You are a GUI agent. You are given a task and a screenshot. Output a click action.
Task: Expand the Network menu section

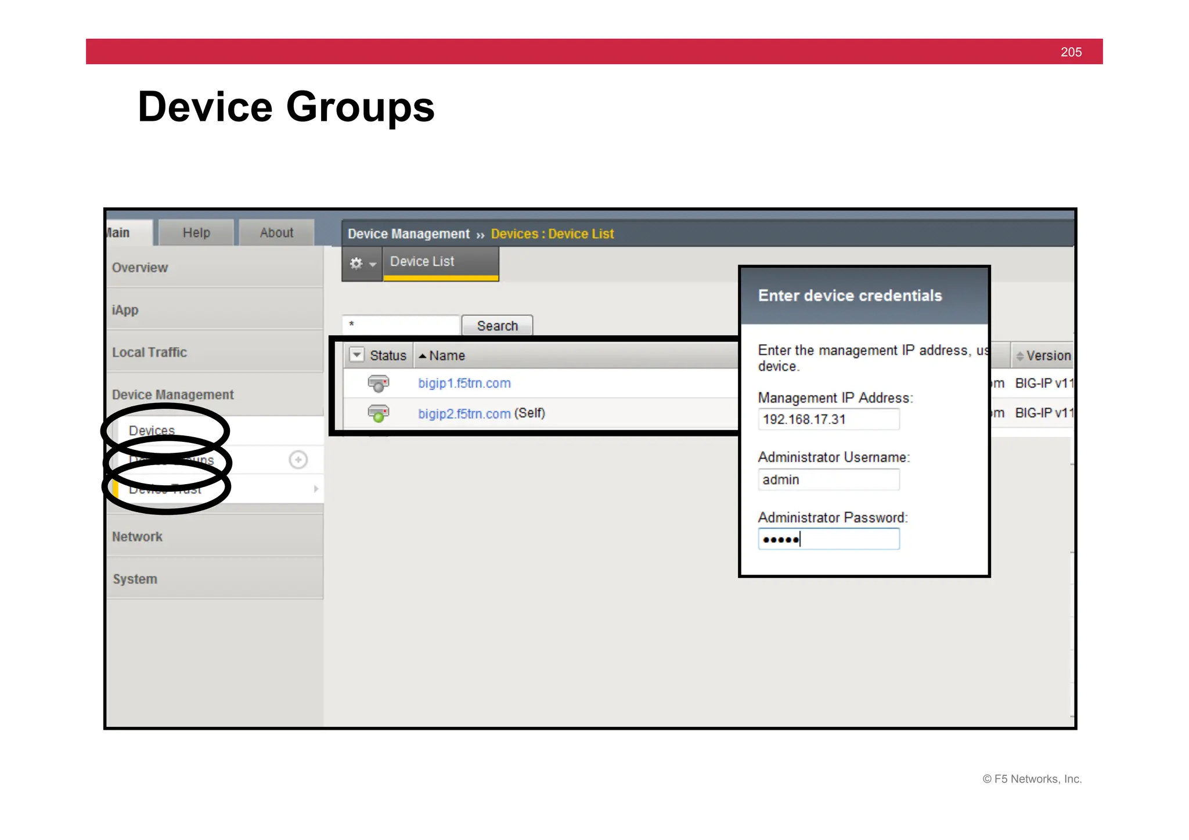(215, 536)
